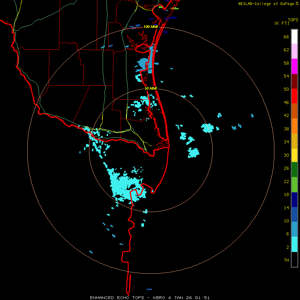Click the orange swatch at 38
This screenshot has width=300, height=300.
pyautogui.click(x=294, y=126)
